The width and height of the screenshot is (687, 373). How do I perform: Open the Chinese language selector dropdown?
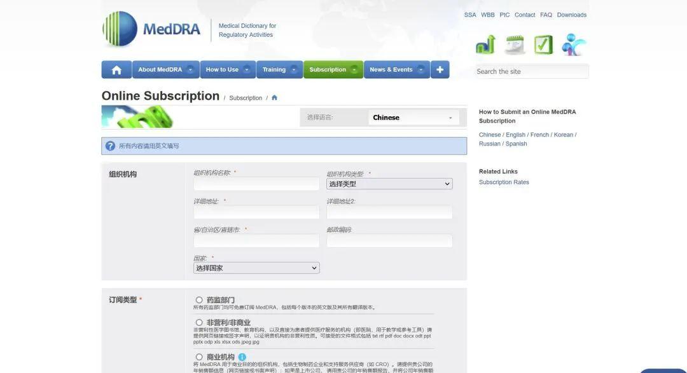point(413,117)
